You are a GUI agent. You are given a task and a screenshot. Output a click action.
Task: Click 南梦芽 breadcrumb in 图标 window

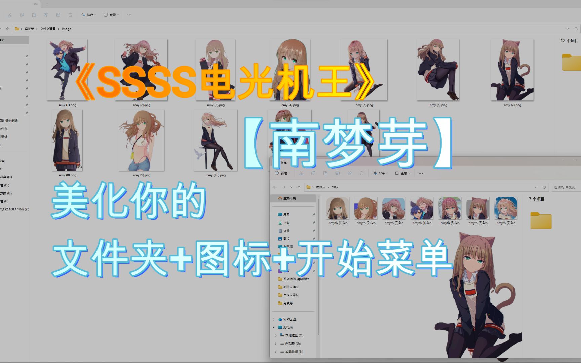(x=320, y=187)
